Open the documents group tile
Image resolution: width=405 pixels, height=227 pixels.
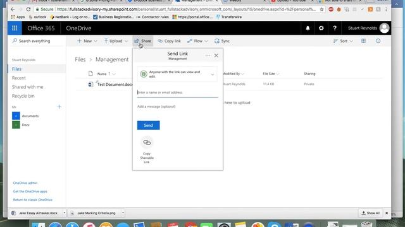coord(16,116)
